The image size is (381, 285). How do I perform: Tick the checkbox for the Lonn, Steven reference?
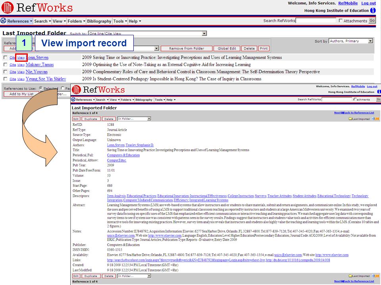tap(5, 57)
